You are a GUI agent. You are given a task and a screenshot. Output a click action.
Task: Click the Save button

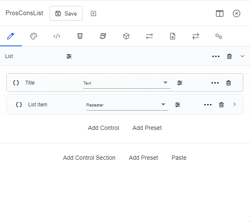point(66,13)
